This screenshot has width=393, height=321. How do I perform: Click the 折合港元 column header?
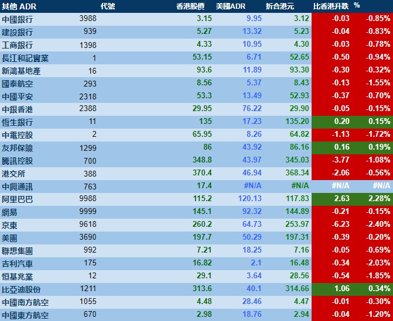(280, 6)
